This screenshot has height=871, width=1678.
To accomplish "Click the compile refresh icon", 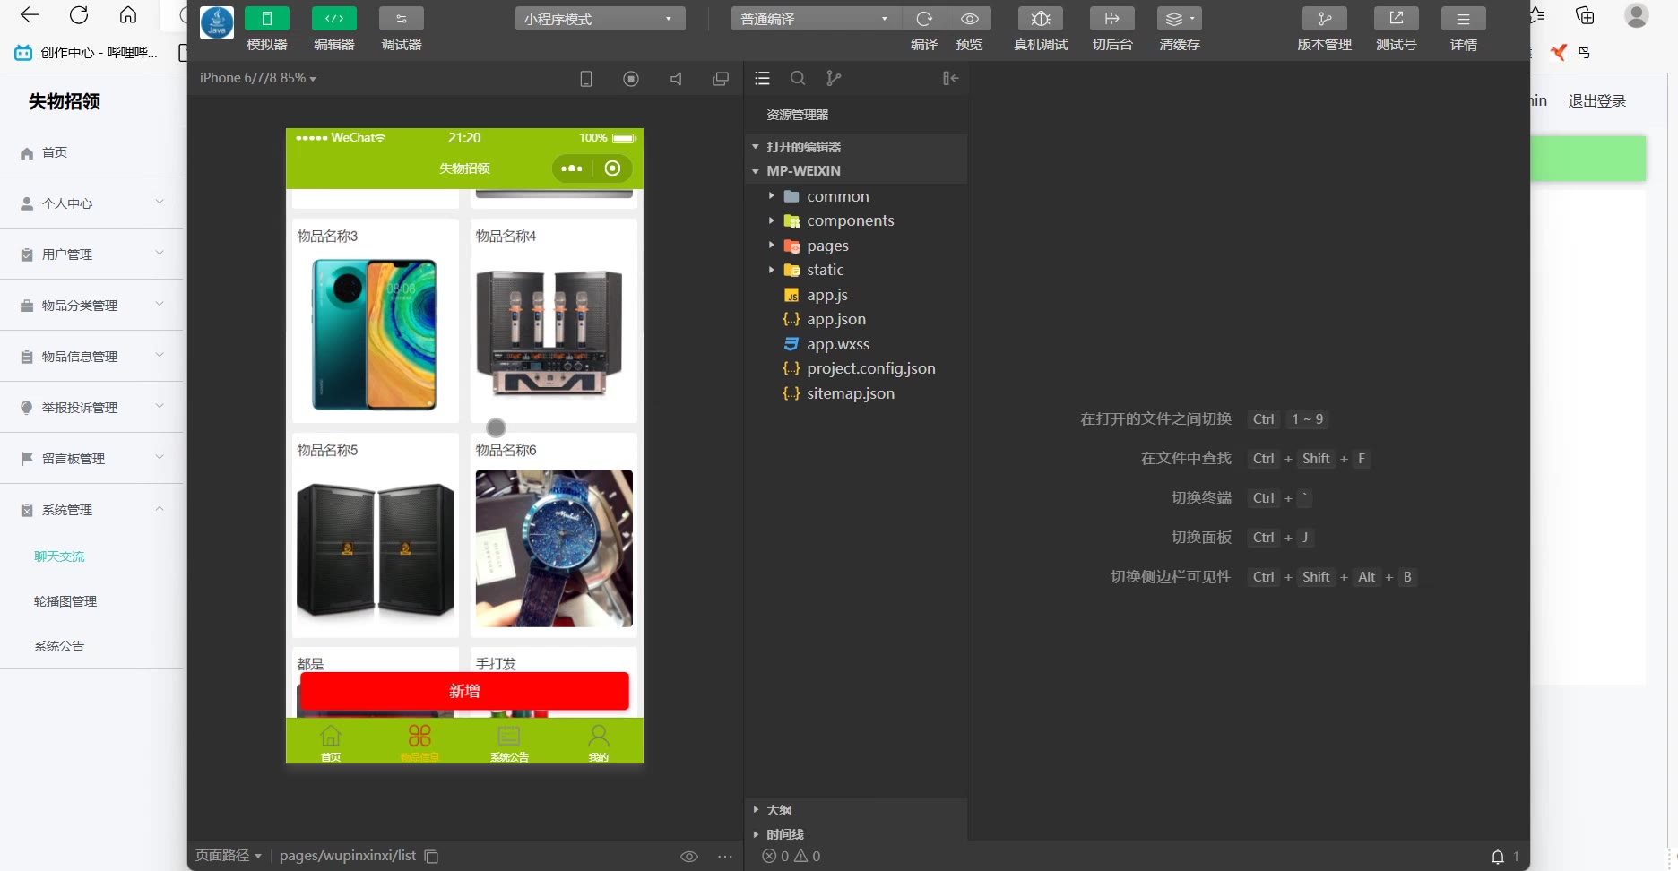I will (924, 19).
